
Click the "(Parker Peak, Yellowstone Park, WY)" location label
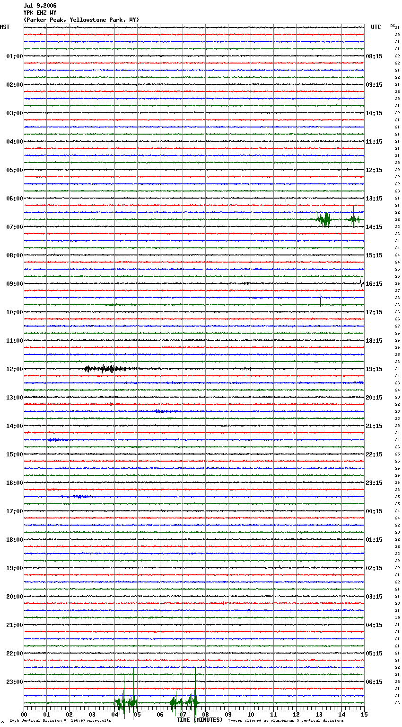pos(81,20)
